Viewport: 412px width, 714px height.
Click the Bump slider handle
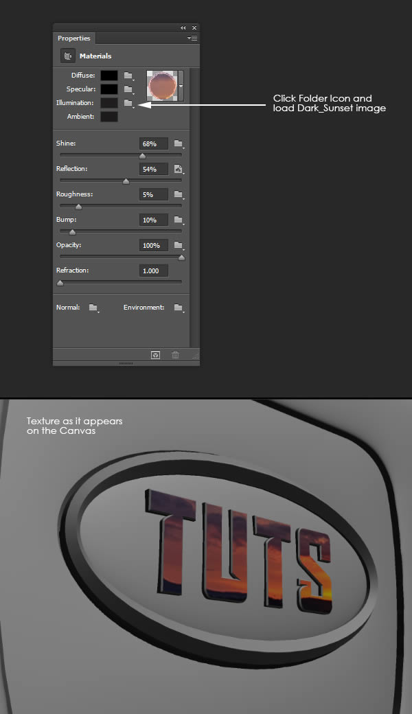(x=72, y=232)
